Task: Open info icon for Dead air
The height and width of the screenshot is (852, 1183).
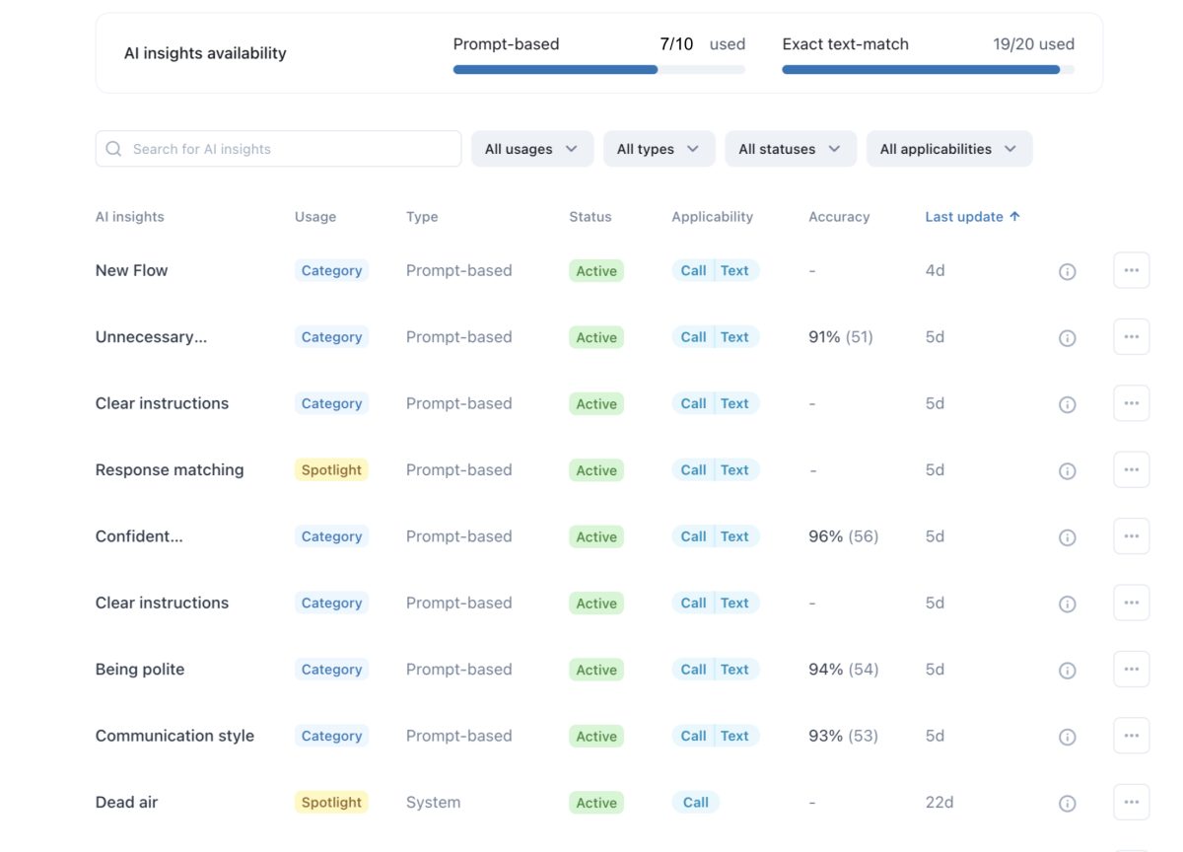Action: tap(1067, 804)
